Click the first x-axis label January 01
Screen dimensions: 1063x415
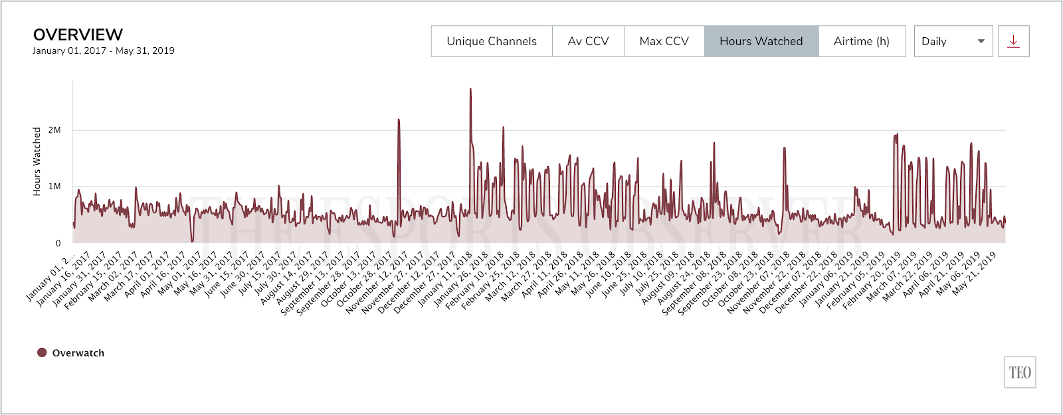[50, 279]
